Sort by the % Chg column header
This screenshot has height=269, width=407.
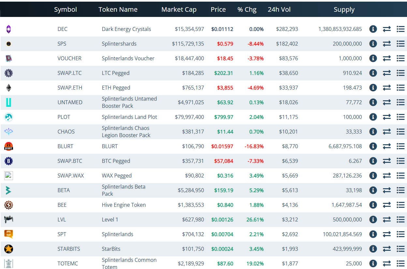coord(247,9)
